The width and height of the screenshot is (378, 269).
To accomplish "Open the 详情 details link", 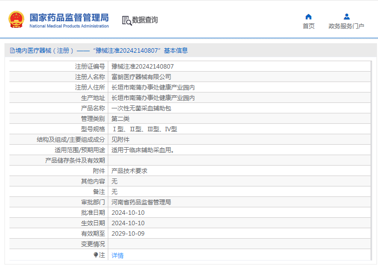I will (x=117, y=255).
